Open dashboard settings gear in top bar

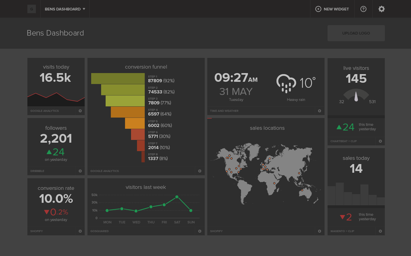click(381, 9)
